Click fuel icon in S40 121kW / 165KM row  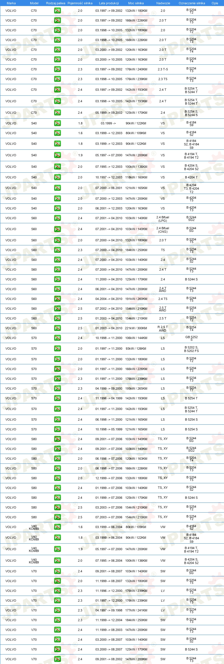click(57, 188)
